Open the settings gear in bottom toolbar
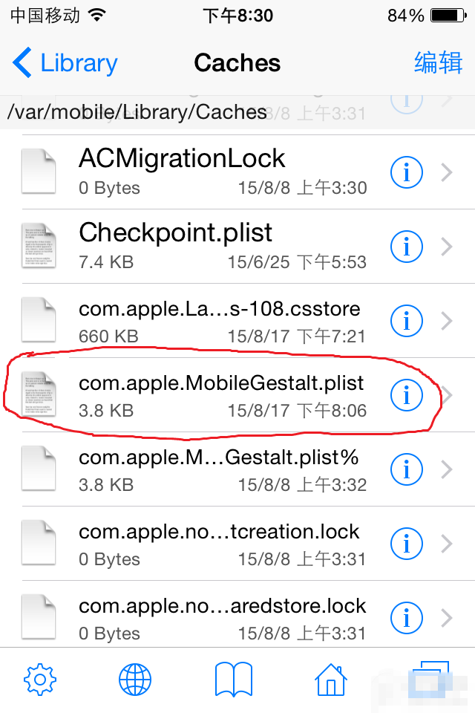 point(40,679)
